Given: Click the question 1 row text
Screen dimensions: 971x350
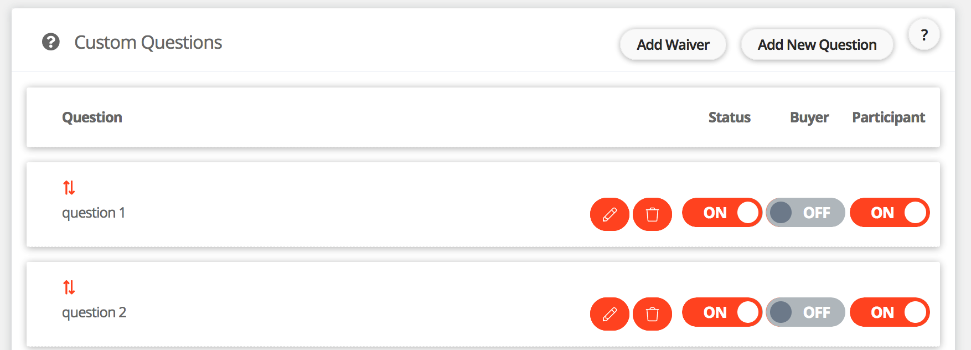Looking at the screenshot, I should click(94, 213).
